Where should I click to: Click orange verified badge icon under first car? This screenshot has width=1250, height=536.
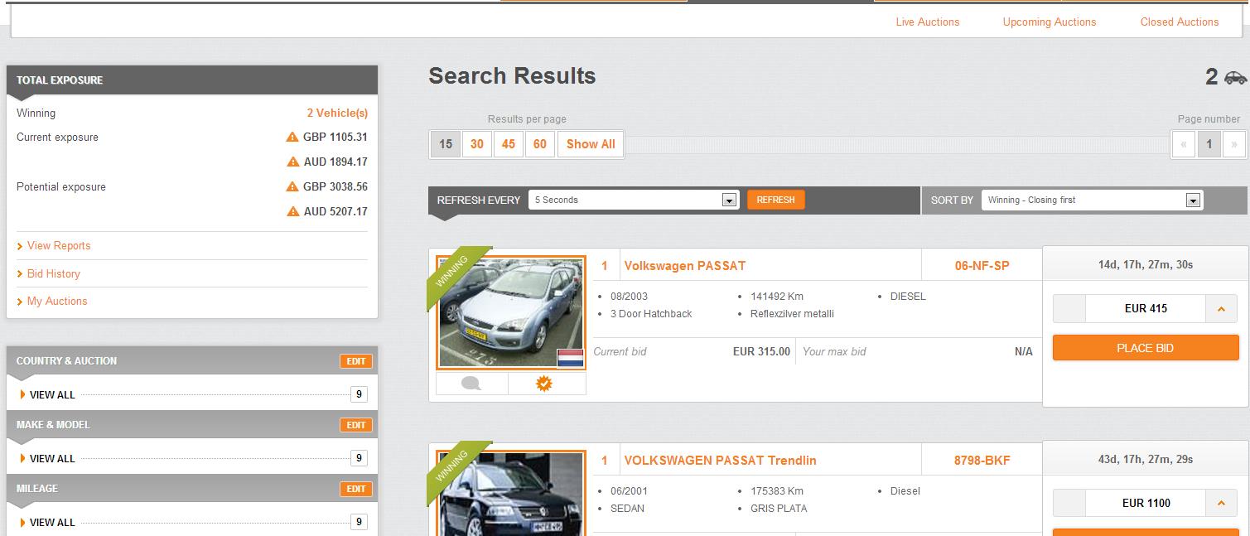544,384
